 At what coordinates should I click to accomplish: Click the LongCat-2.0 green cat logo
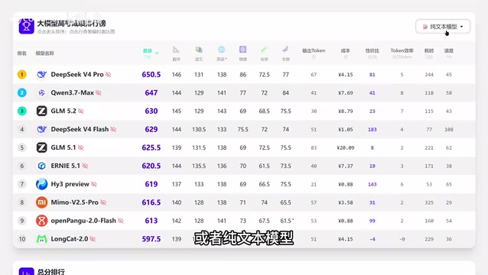(x=42, y=239)
